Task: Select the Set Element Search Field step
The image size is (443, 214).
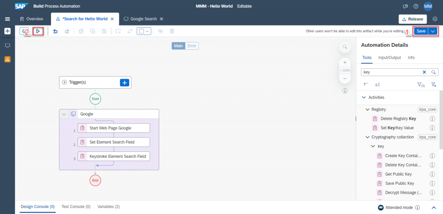Action: pyautogui.click(x=114, y=142)
